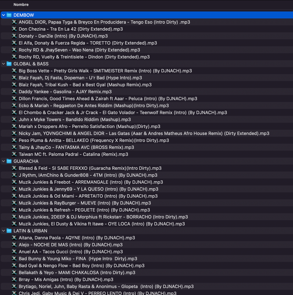Select file Muzik Junkies OYE LOCA (Intro)
The image size is (293, 295).
click(102, 224)
